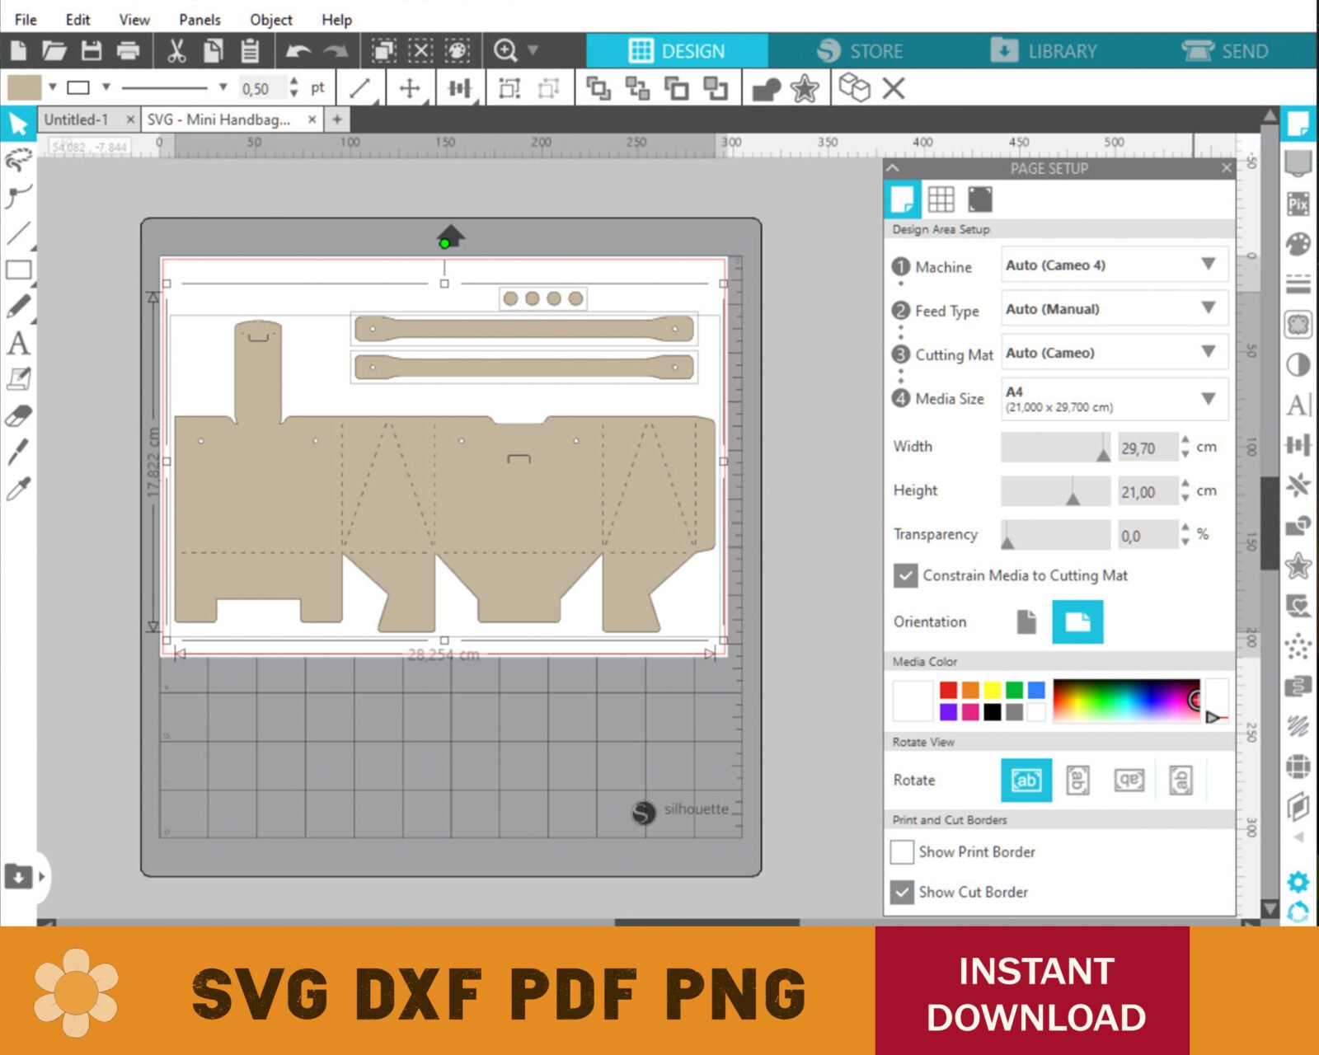The width and height of the screenshot is (1319, 1055).
Task: Open Cutting Mat dropdown Auto (Cameo)
Action: [1115, 353]
